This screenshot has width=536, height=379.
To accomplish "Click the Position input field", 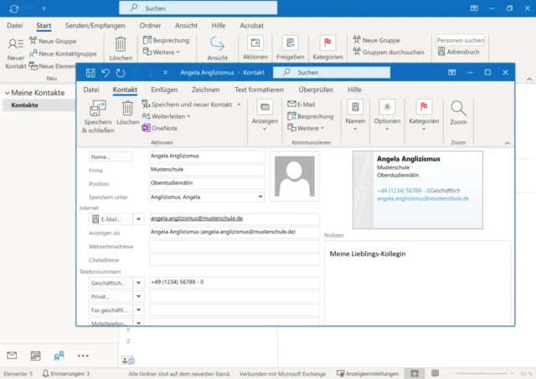I will coord(206,184).
